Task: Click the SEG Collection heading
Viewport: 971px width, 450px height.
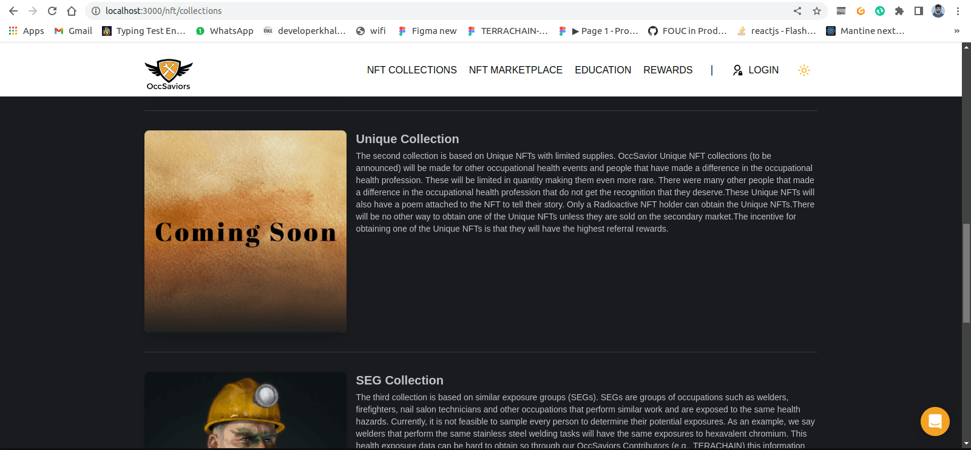Action: tap(399, 380)
